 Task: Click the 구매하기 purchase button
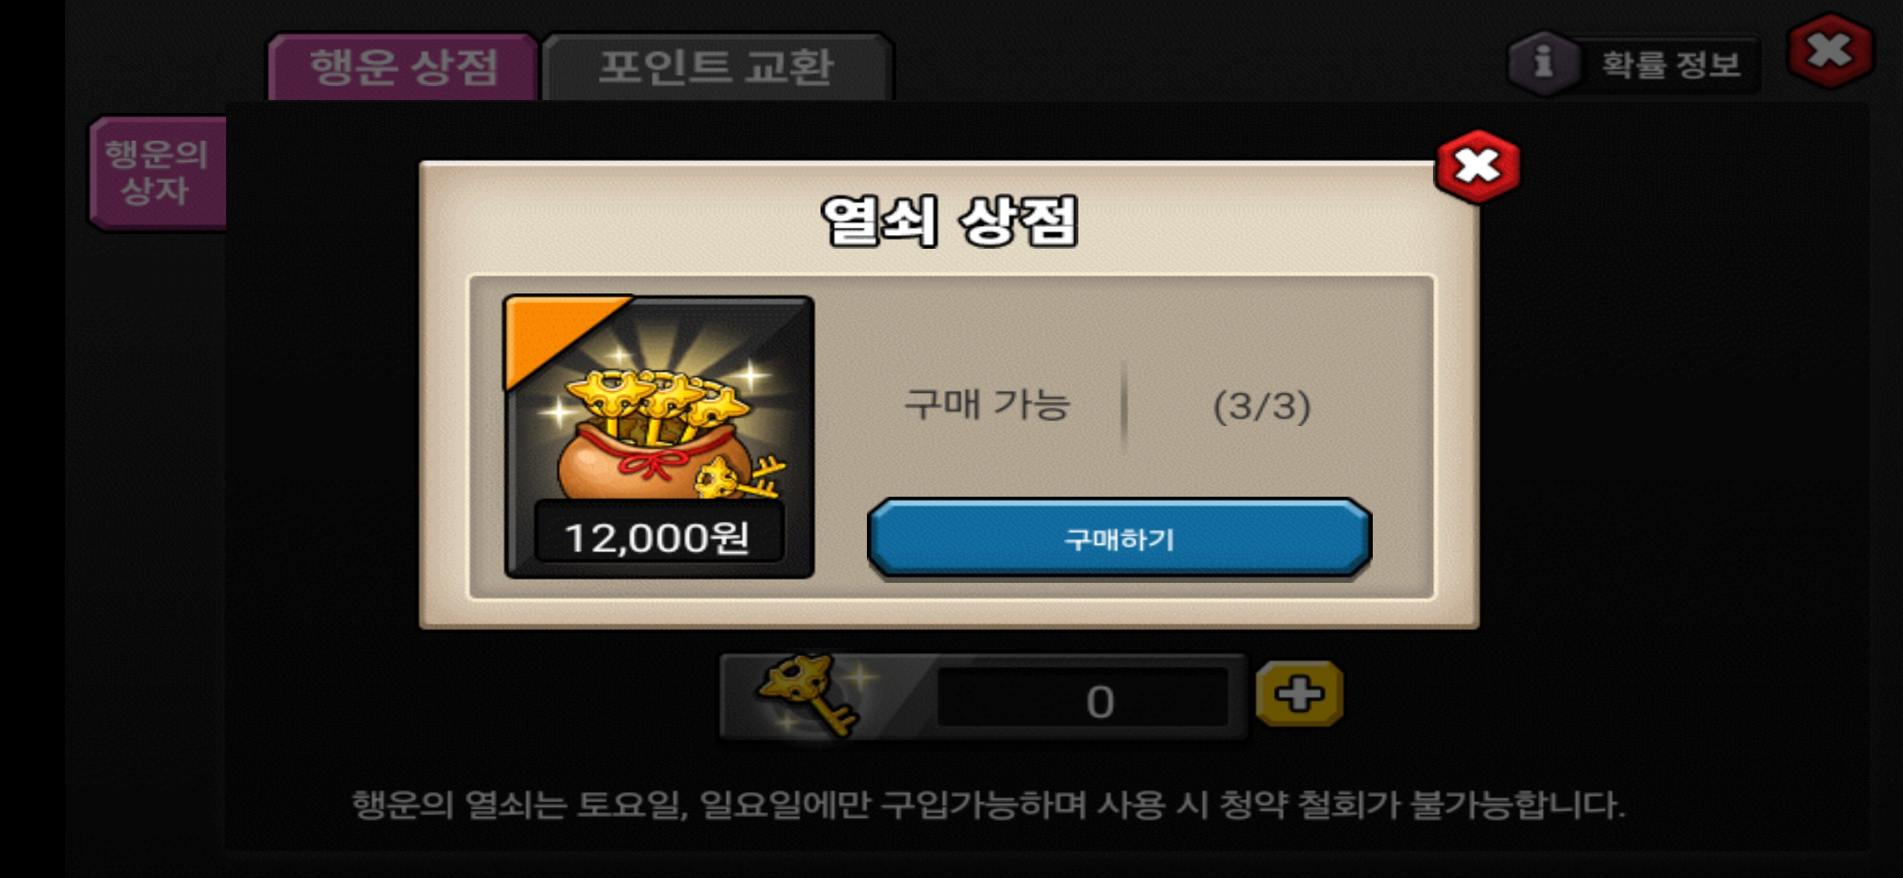pyautogui.click(x=1119, y=538)
